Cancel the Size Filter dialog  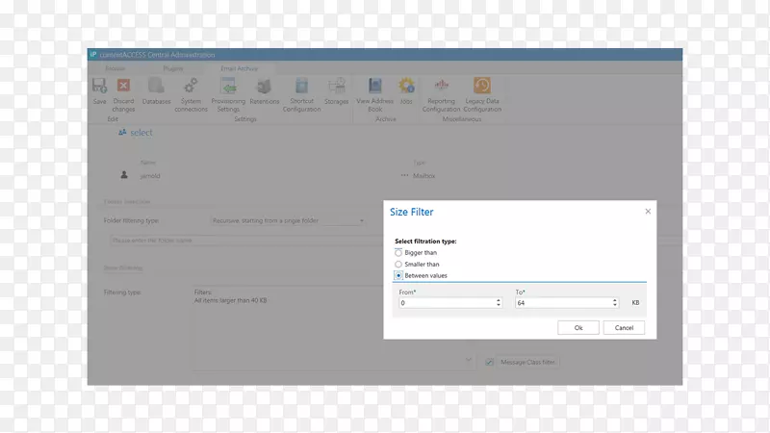point(624,327)
